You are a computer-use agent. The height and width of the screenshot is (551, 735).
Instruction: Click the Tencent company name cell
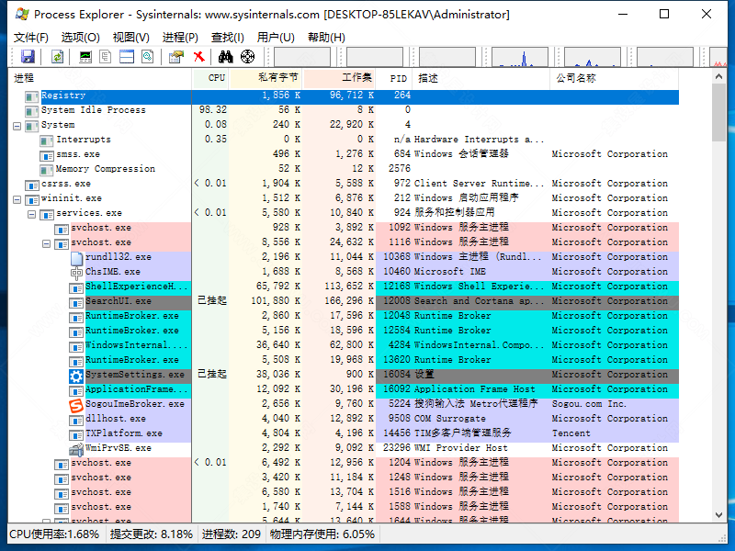571,433
